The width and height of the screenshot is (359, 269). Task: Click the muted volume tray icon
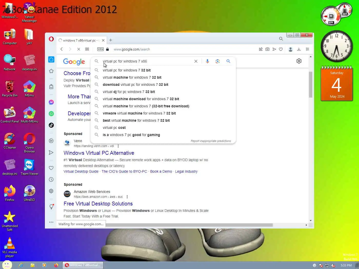pyautogui.click(x=333, y=265)
